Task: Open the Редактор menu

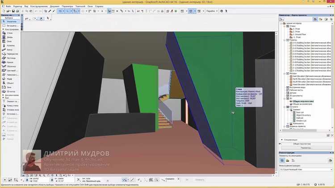Action: (x=17, y=6)
